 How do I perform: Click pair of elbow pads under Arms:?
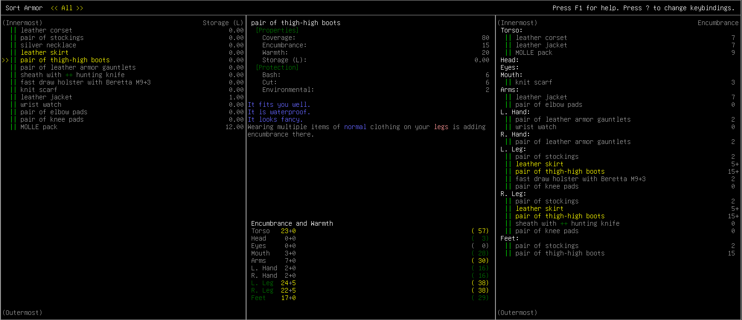pyautogui.click(x=549, y=104)
